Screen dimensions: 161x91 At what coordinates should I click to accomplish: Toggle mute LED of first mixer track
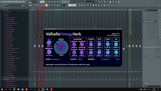pos(35,36)
